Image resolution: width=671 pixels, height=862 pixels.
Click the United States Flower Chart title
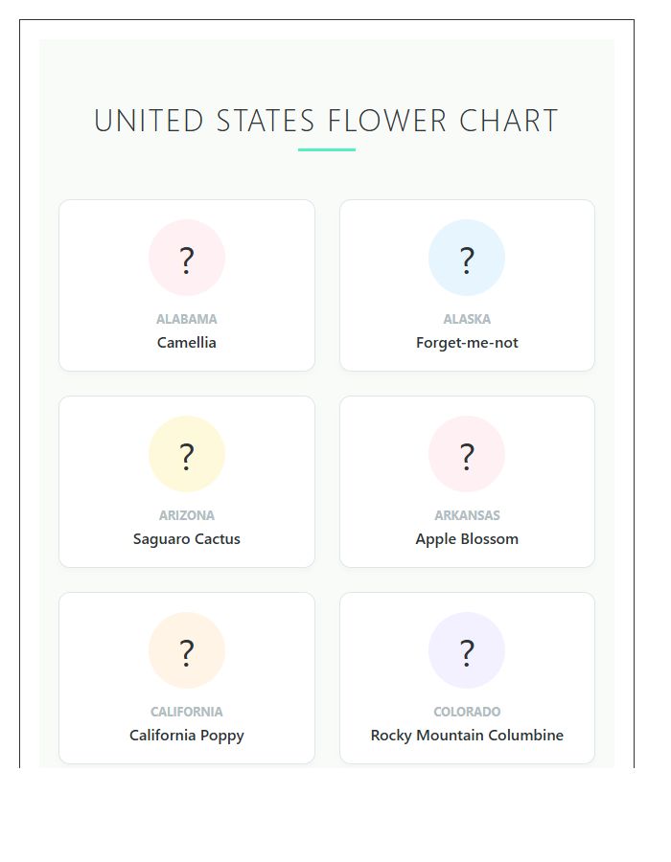(x=326, y=121)
